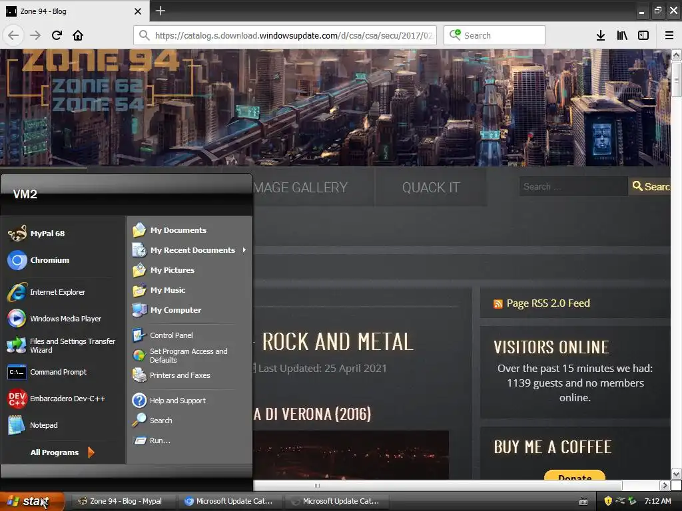The height and width of the screenshot is (511, 682).
Task: Launch Windows Media Player icon
Action: pyautogui.click(x=17, y=319)
